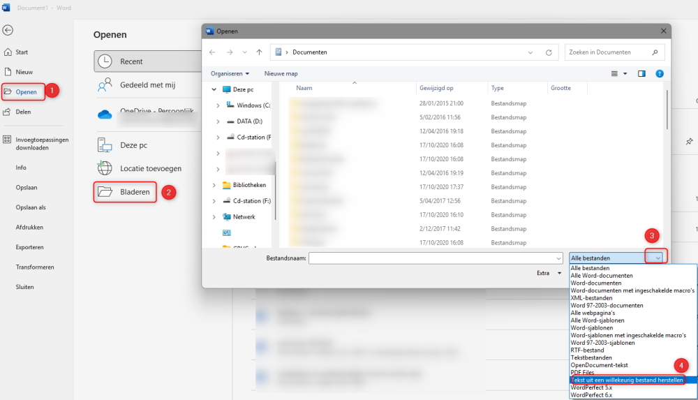Click the up-folder arrow in dialog
This screenshot has height=400, width=698.
tap(259, 52)
